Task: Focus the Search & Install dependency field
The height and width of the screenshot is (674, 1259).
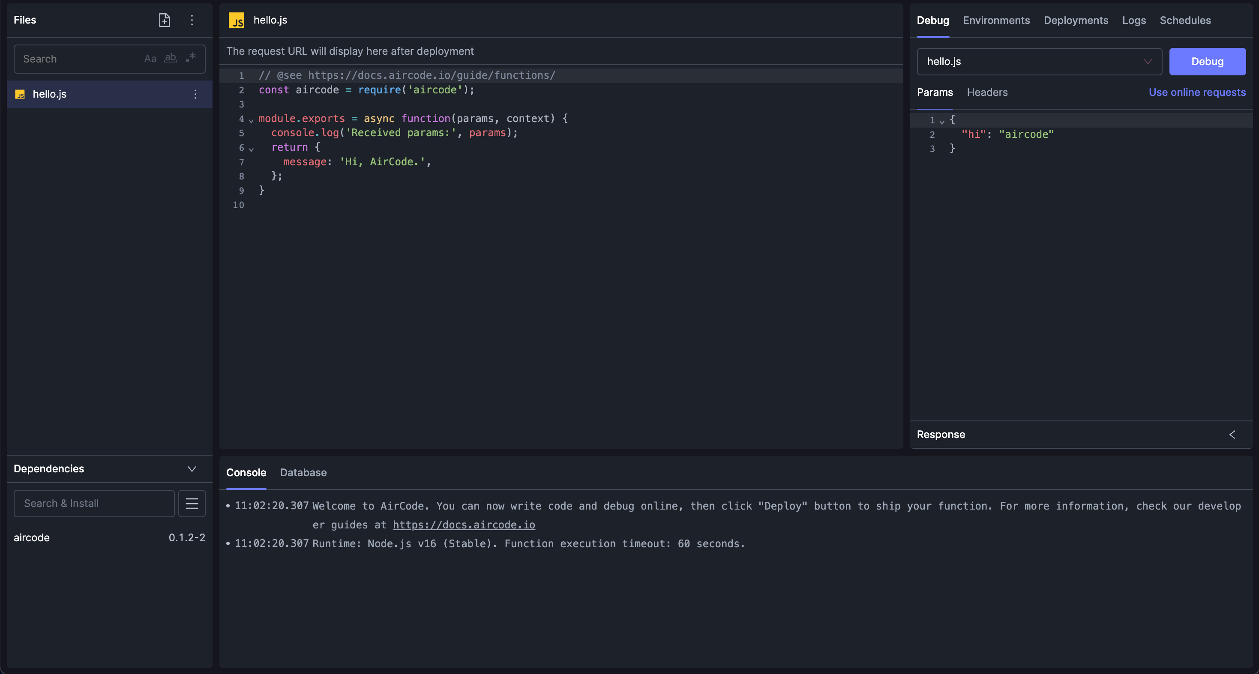Action: tap(94, 503)
